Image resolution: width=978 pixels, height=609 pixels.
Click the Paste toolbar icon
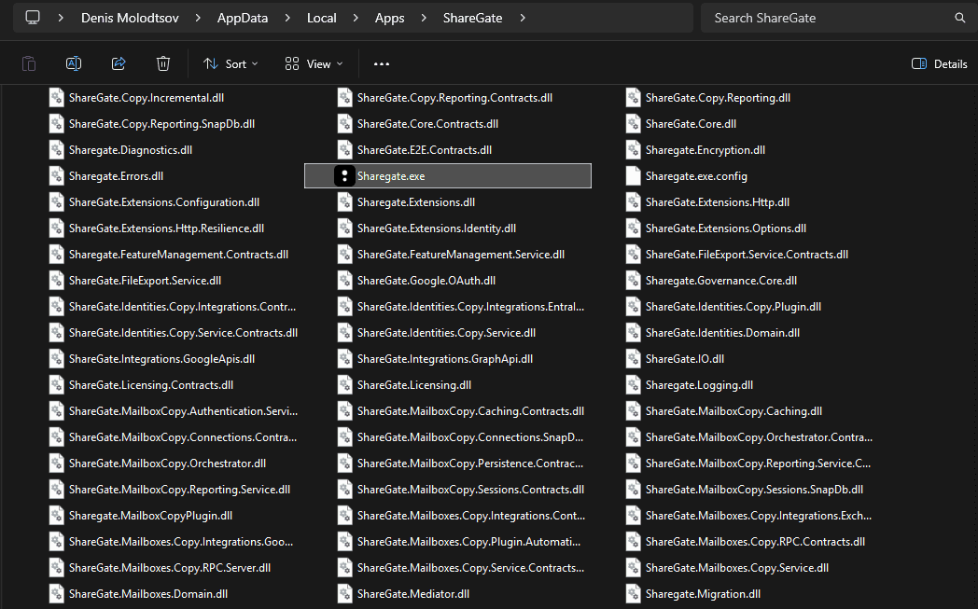[x=29, y=63]
